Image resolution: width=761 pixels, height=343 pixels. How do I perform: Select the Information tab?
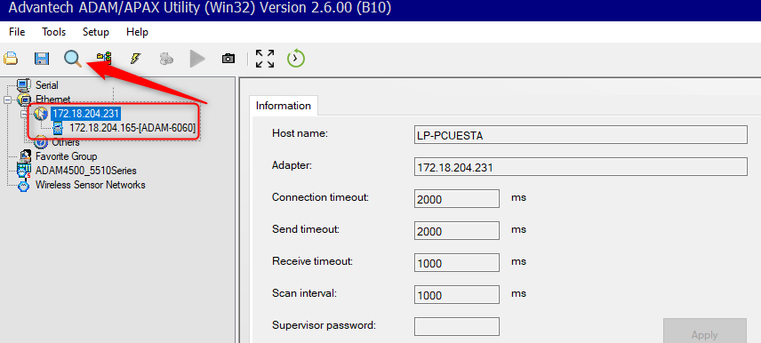pyautogui.click(x=284, y=105)
